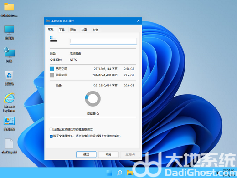Click the Windows Start button on taskbar
Image resolution: width=237 pixels, height=178 pixels.
[x=109, y=173]
